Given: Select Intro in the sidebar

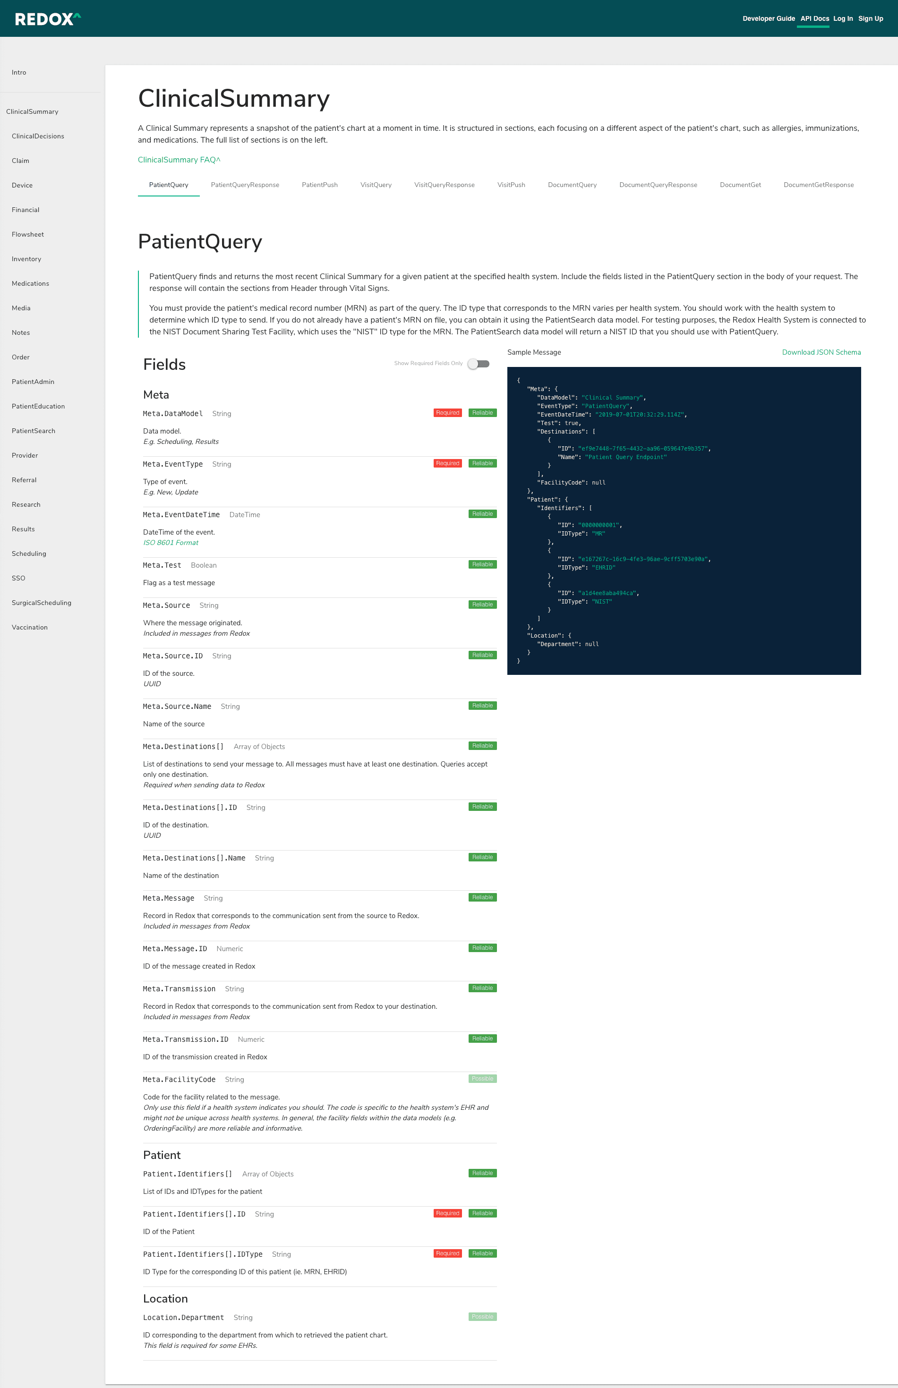Looking at the screenshot, I should coord(19,72).
